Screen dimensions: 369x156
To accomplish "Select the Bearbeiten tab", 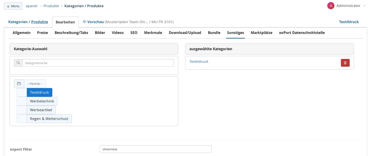I will click(65, 22).
